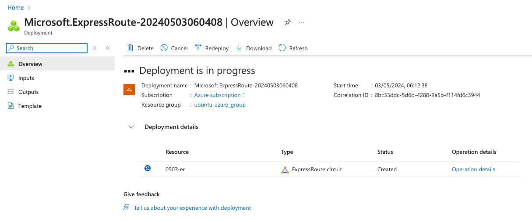
Task: Click the Home breadcrumb link
Action: [x=15, y=7]
